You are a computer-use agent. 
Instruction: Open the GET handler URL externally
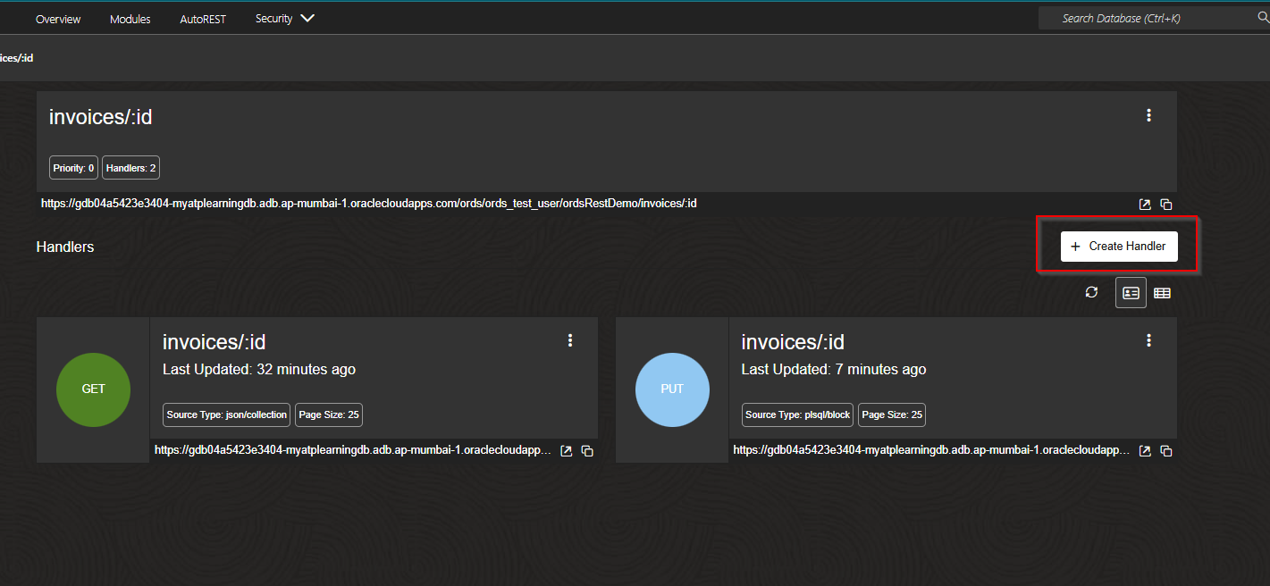566,451
